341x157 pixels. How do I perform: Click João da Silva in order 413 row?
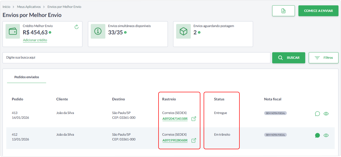point(65,113)
